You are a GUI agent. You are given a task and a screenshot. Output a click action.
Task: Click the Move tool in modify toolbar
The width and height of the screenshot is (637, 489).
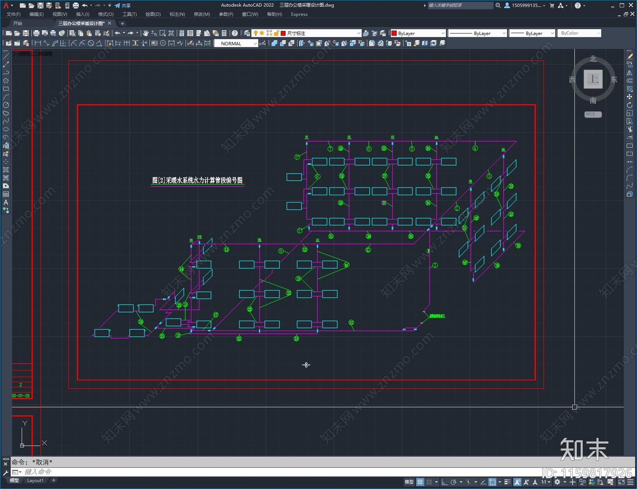click(x=629, y=97)
